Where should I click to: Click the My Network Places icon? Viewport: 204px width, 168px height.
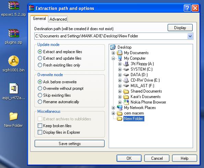tap(120, 108)
